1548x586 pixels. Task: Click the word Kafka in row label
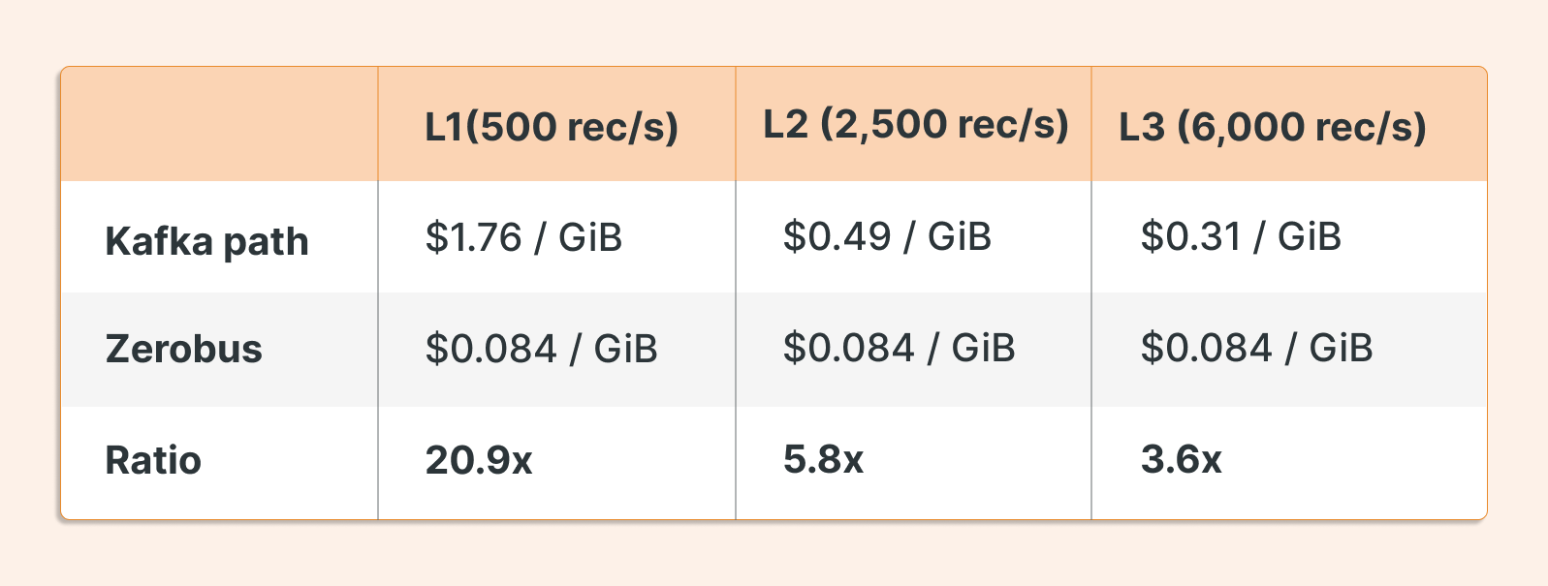158,240
